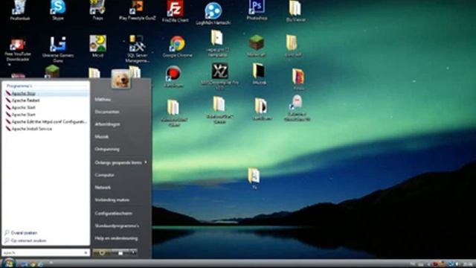Select the Play Freestyle GunZ shortcut

[x=137, y=10]
